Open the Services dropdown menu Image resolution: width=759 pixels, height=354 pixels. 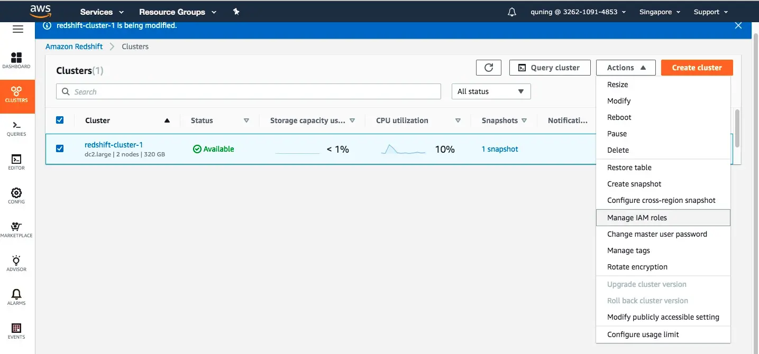coord(102,12)
